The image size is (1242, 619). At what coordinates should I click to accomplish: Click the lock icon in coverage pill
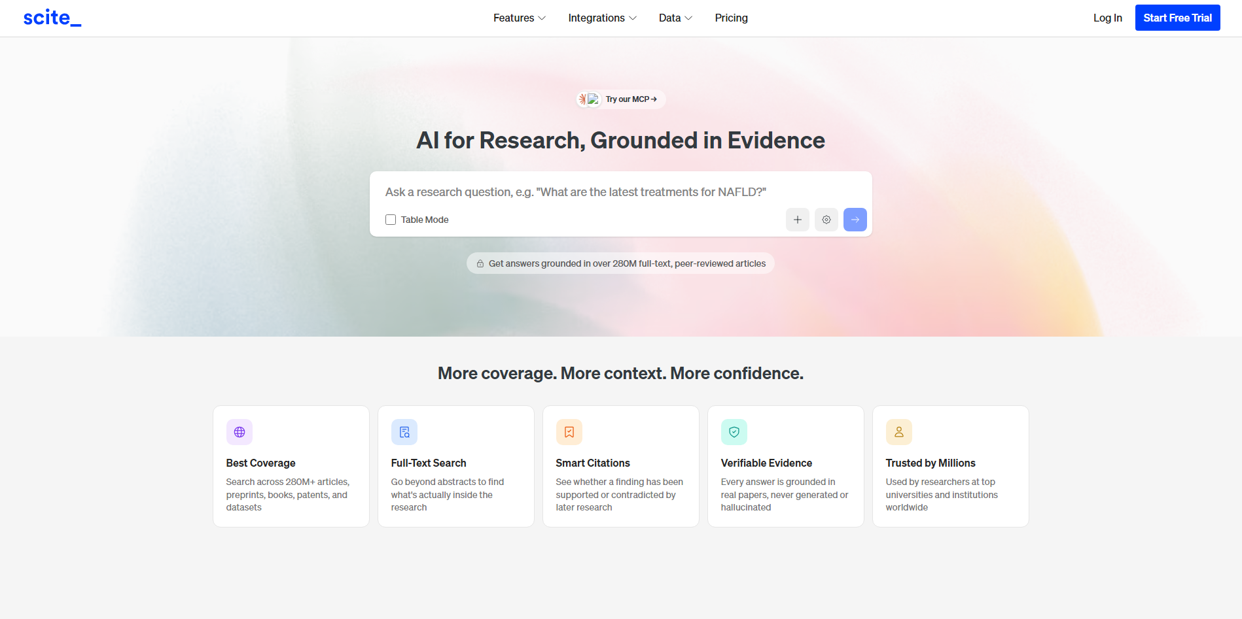[x=480, y=263]
